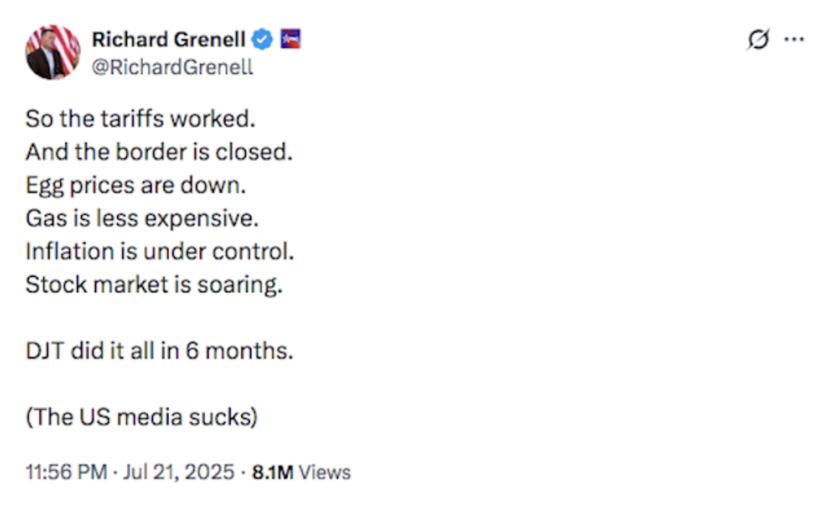Click the blue verified checkmark badge
The width and height of the screenshot is (828, 508).
coord(262,40)
